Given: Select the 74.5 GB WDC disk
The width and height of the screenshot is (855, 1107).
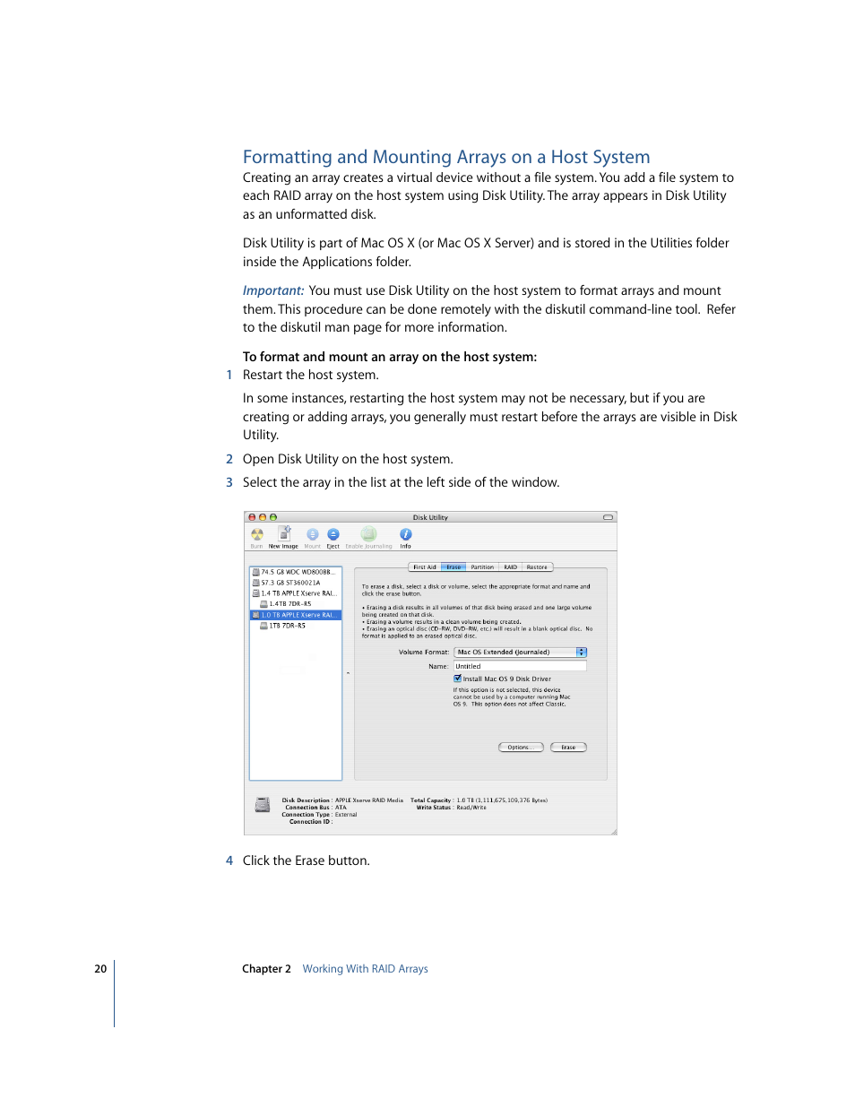Looking at the screenshot, I should 295,572.
